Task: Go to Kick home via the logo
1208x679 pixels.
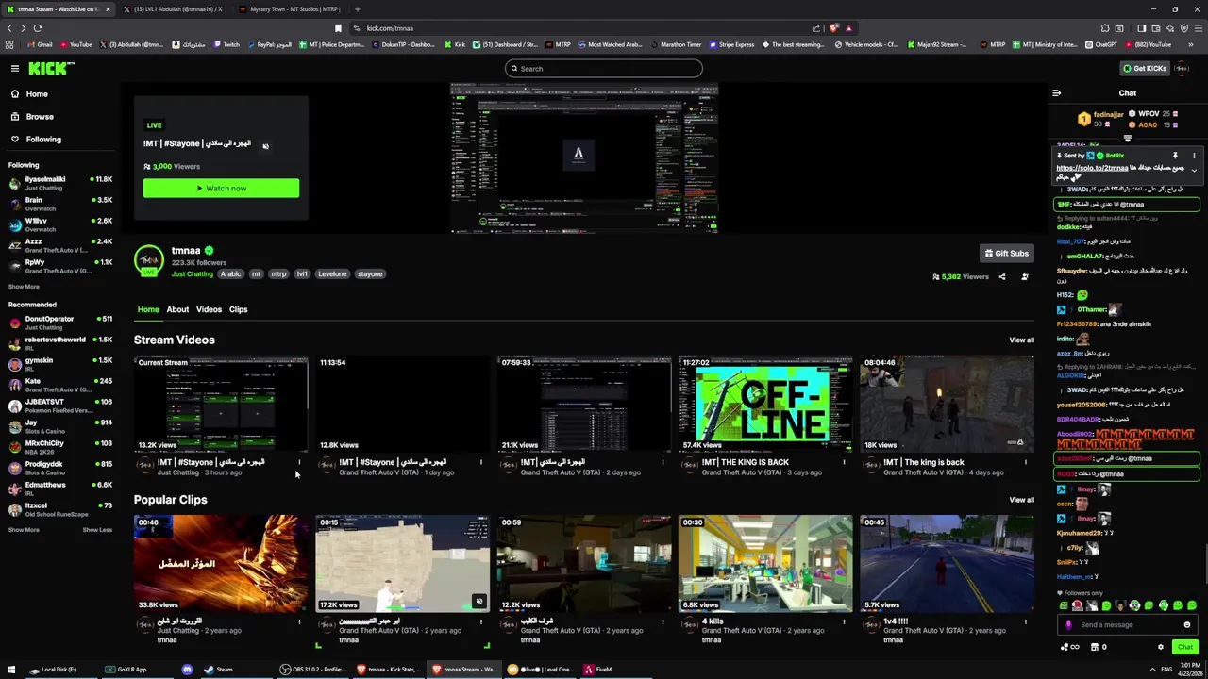Action: [51, 68]
